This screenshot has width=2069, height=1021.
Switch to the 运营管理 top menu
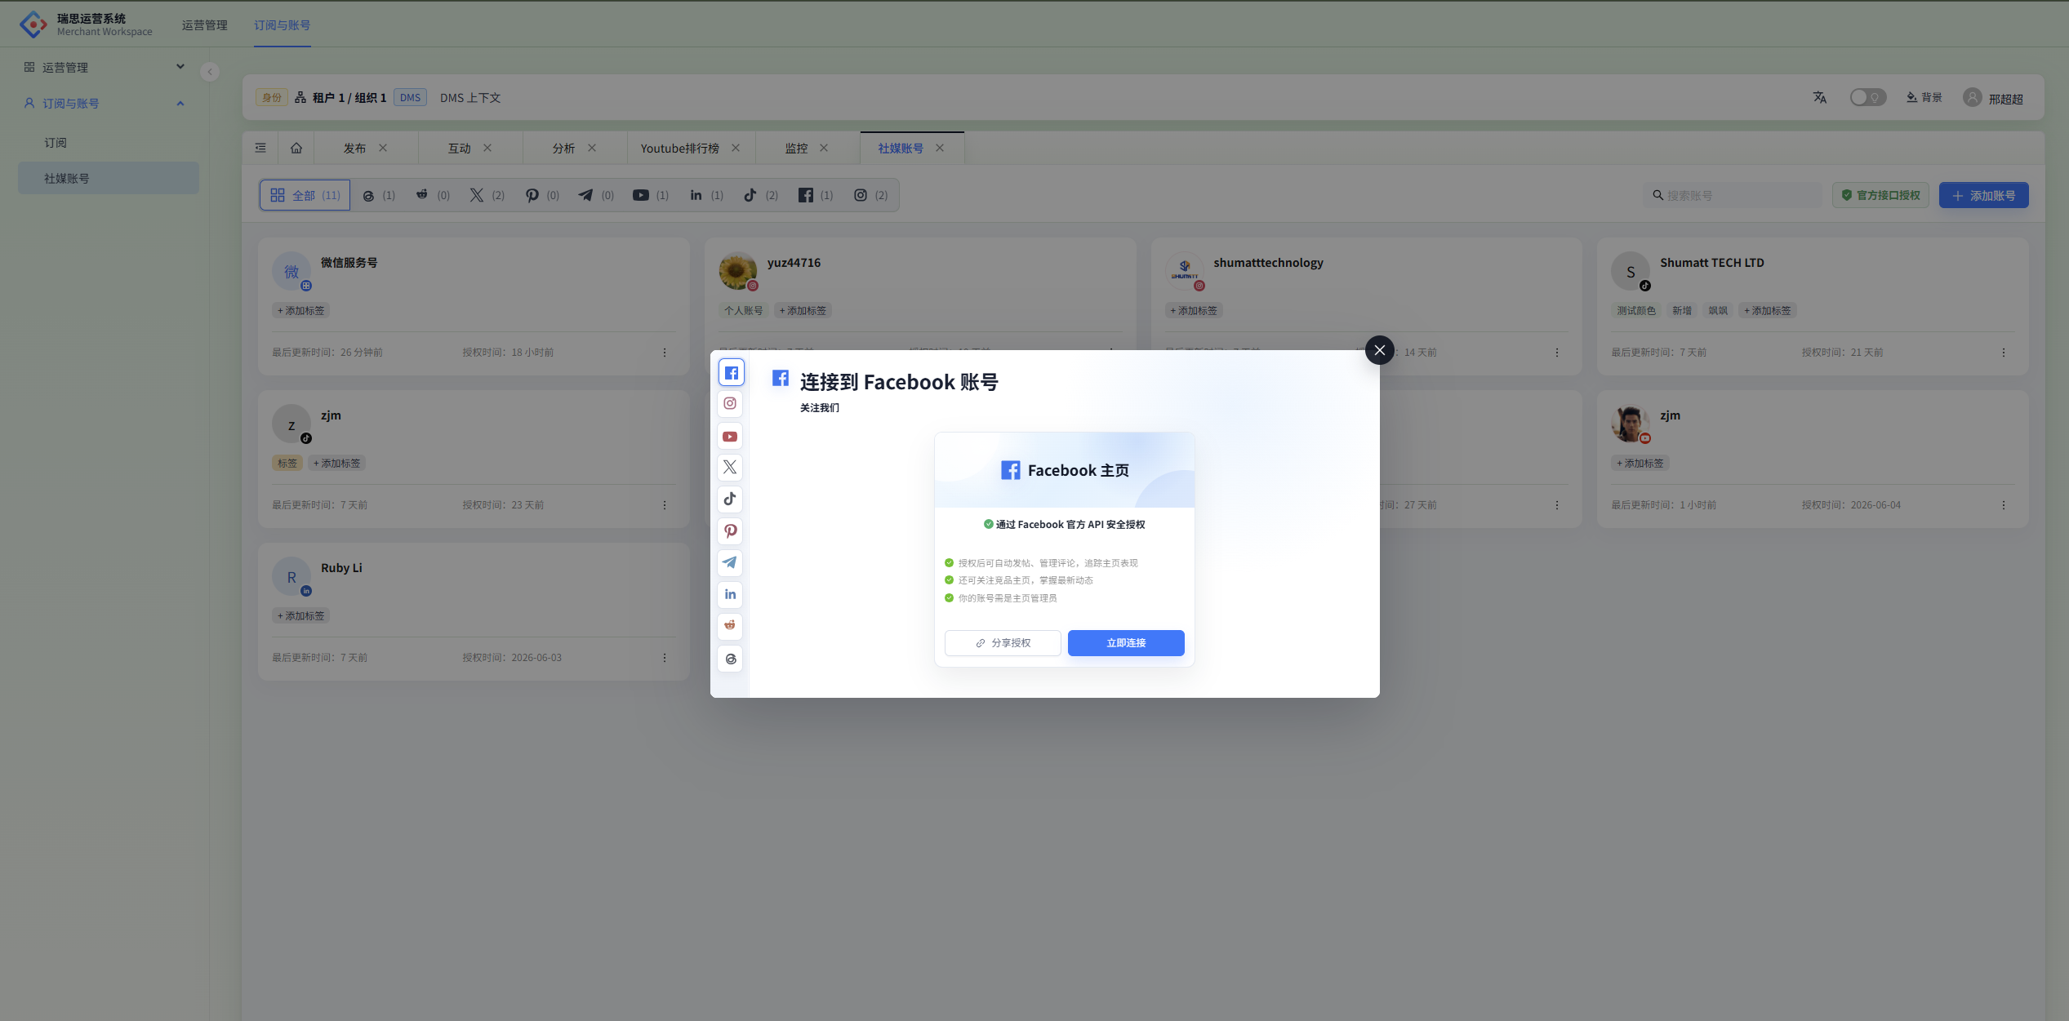pos(205,25)
